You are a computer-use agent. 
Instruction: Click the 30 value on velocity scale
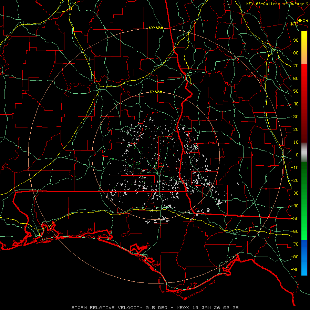[296, 117]
